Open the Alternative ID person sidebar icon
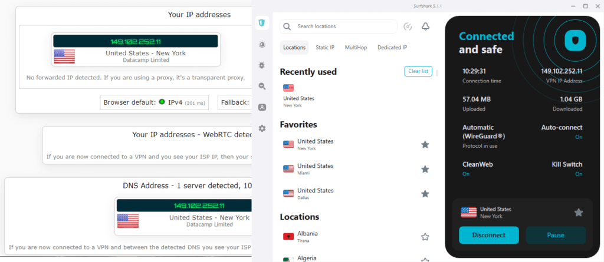This screenshot has width=604, height=262. [262, 107]
